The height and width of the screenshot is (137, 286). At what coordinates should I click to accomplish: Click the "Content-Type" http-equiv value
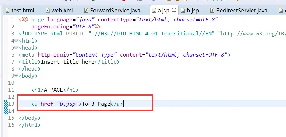point(95,54)
